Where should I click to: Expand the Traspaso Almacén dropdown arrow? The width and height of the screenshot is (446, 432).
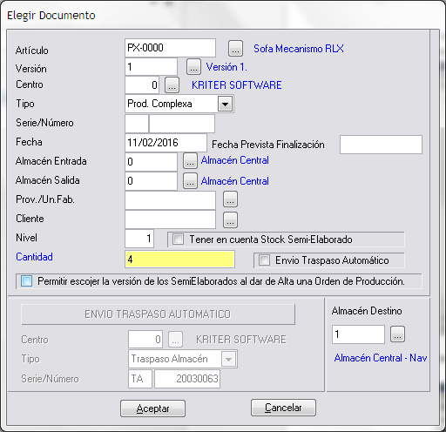(x=228, y=359)
